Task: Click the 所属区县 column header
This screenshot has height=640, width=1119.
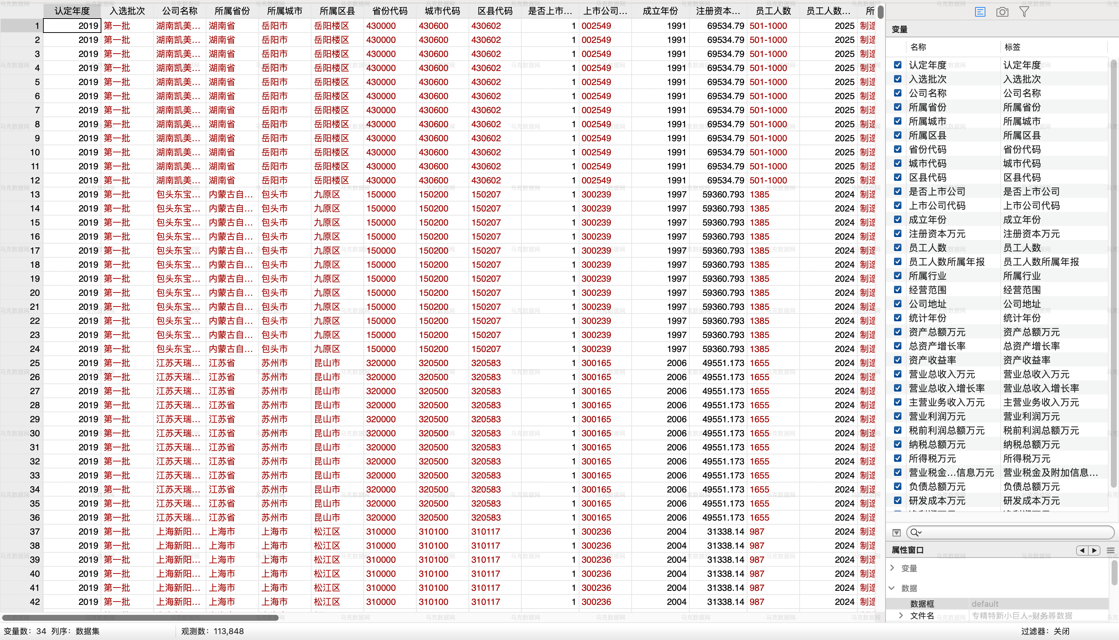Action: 337,11
